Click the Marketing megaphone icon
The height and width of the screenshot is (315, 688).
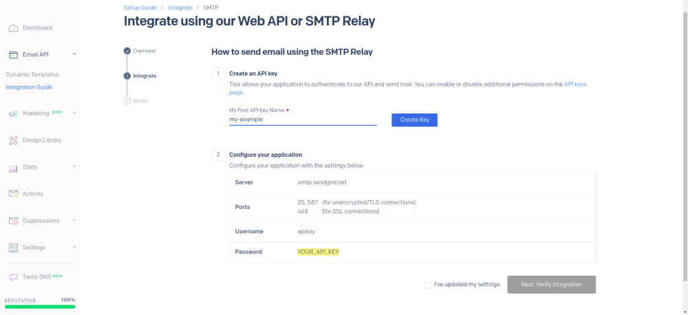pos(13,113)
